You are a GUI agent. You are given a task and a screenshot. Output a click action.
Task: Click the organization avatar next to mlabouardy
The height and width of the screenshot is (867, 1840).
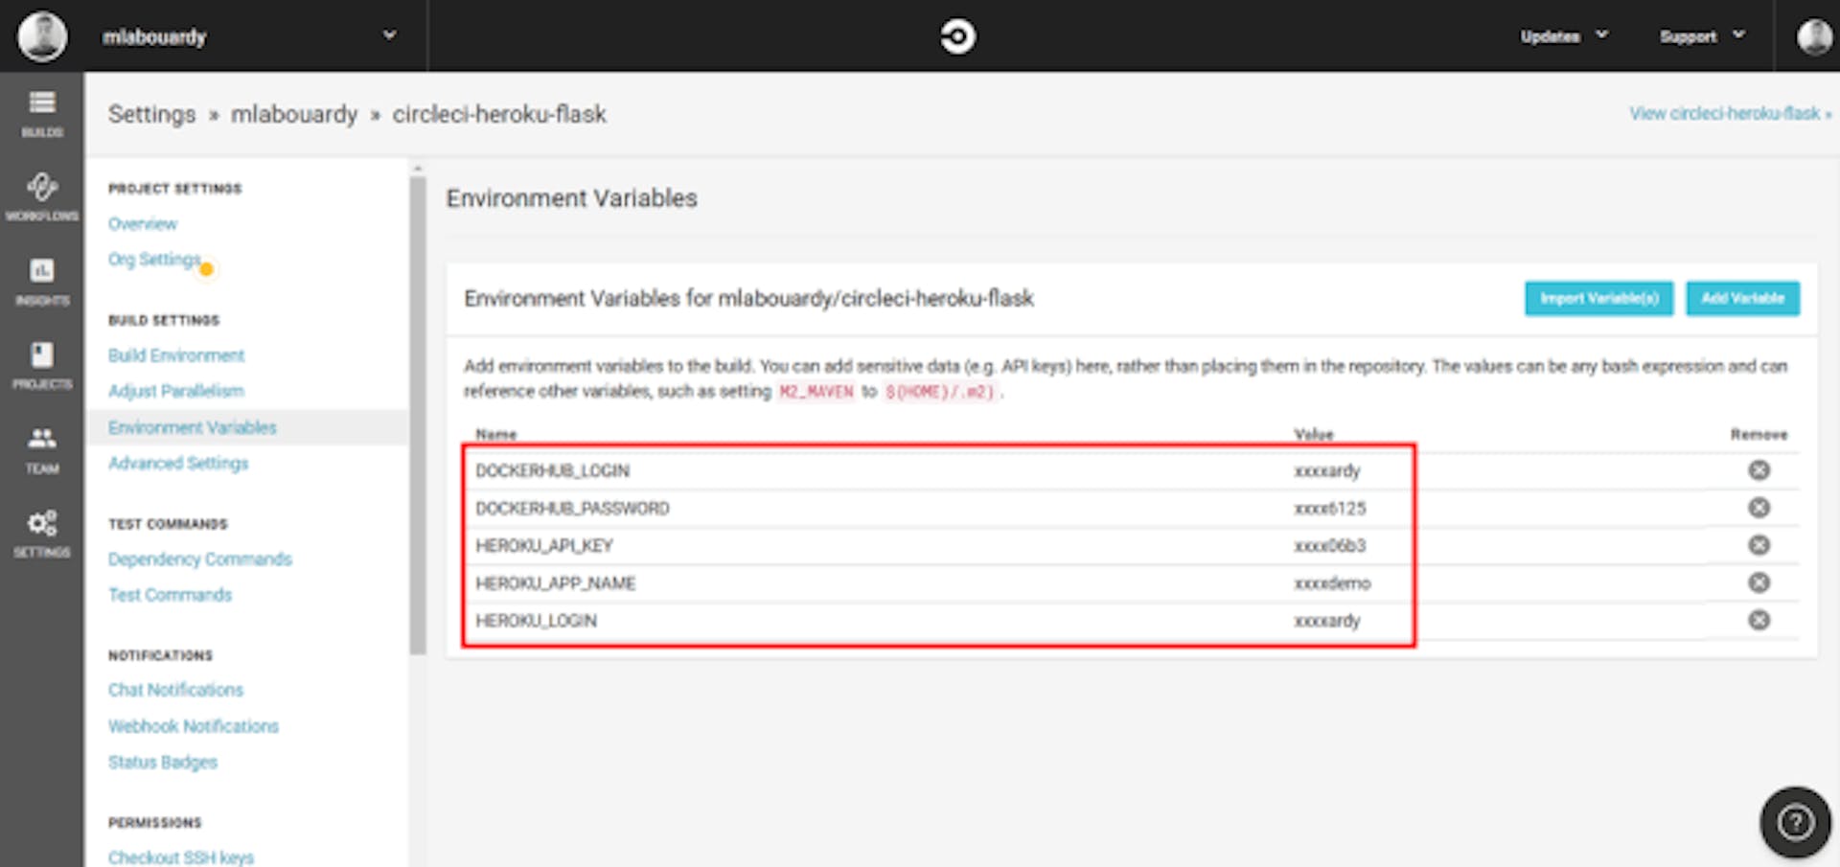tap(42, 36)
